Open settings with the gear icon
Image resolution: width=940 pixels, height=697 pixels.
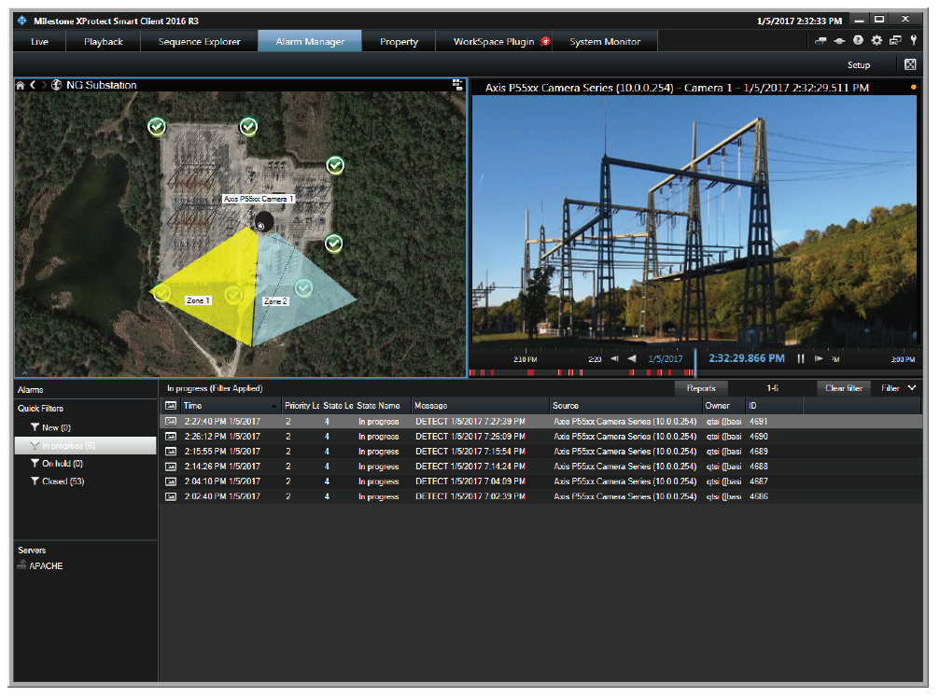point(877,40)
